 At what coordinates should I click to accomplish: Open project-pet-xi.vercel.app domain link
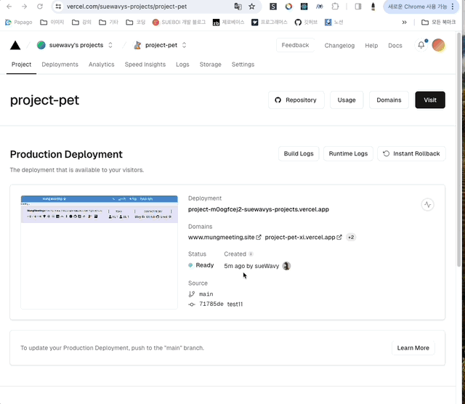tap(303, 238)
